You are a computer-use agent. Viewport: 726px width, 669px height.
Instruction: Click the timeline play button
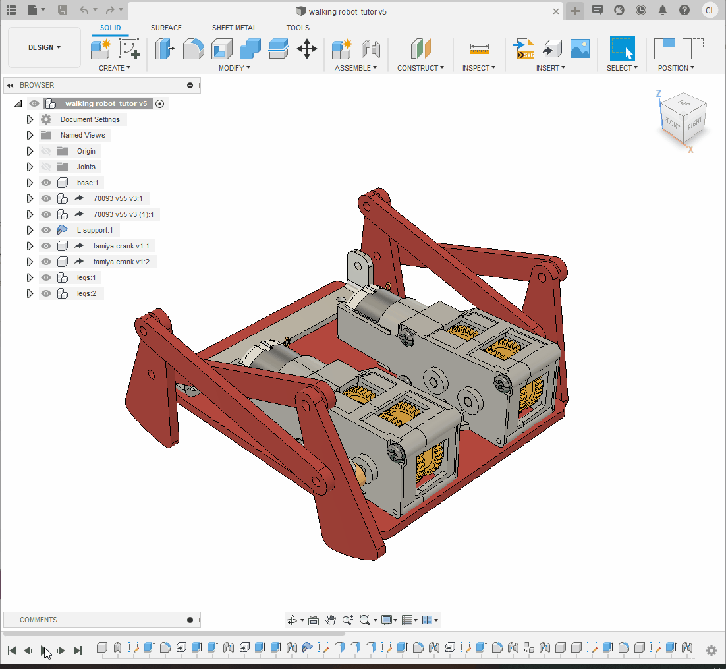[x=44, y=651]
